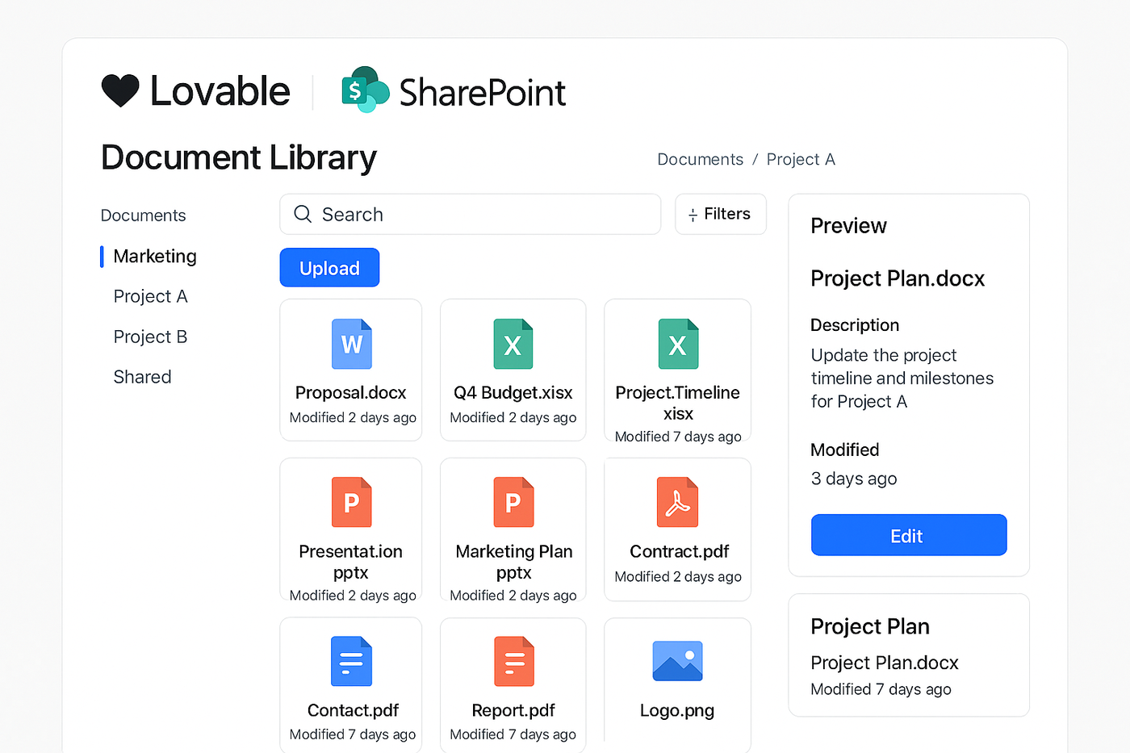Click the SharePoint logo icon
Screen dimensions: 1130x753
pyautogui.click(x=365, y=90)
